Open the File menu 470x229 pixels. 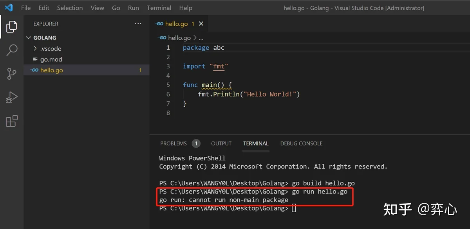(x=26, y=8)
